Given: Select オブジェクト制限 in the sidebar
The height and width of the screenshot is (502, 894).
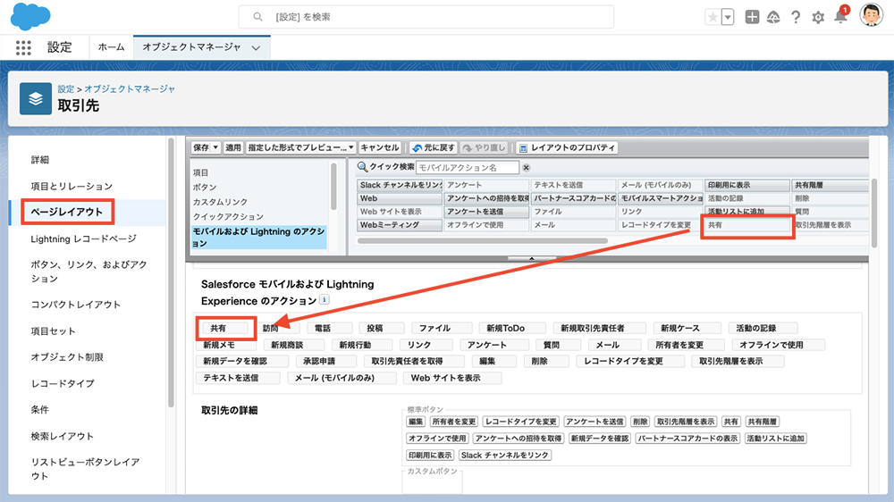Looking at the screenshot, I should point(67,357).
